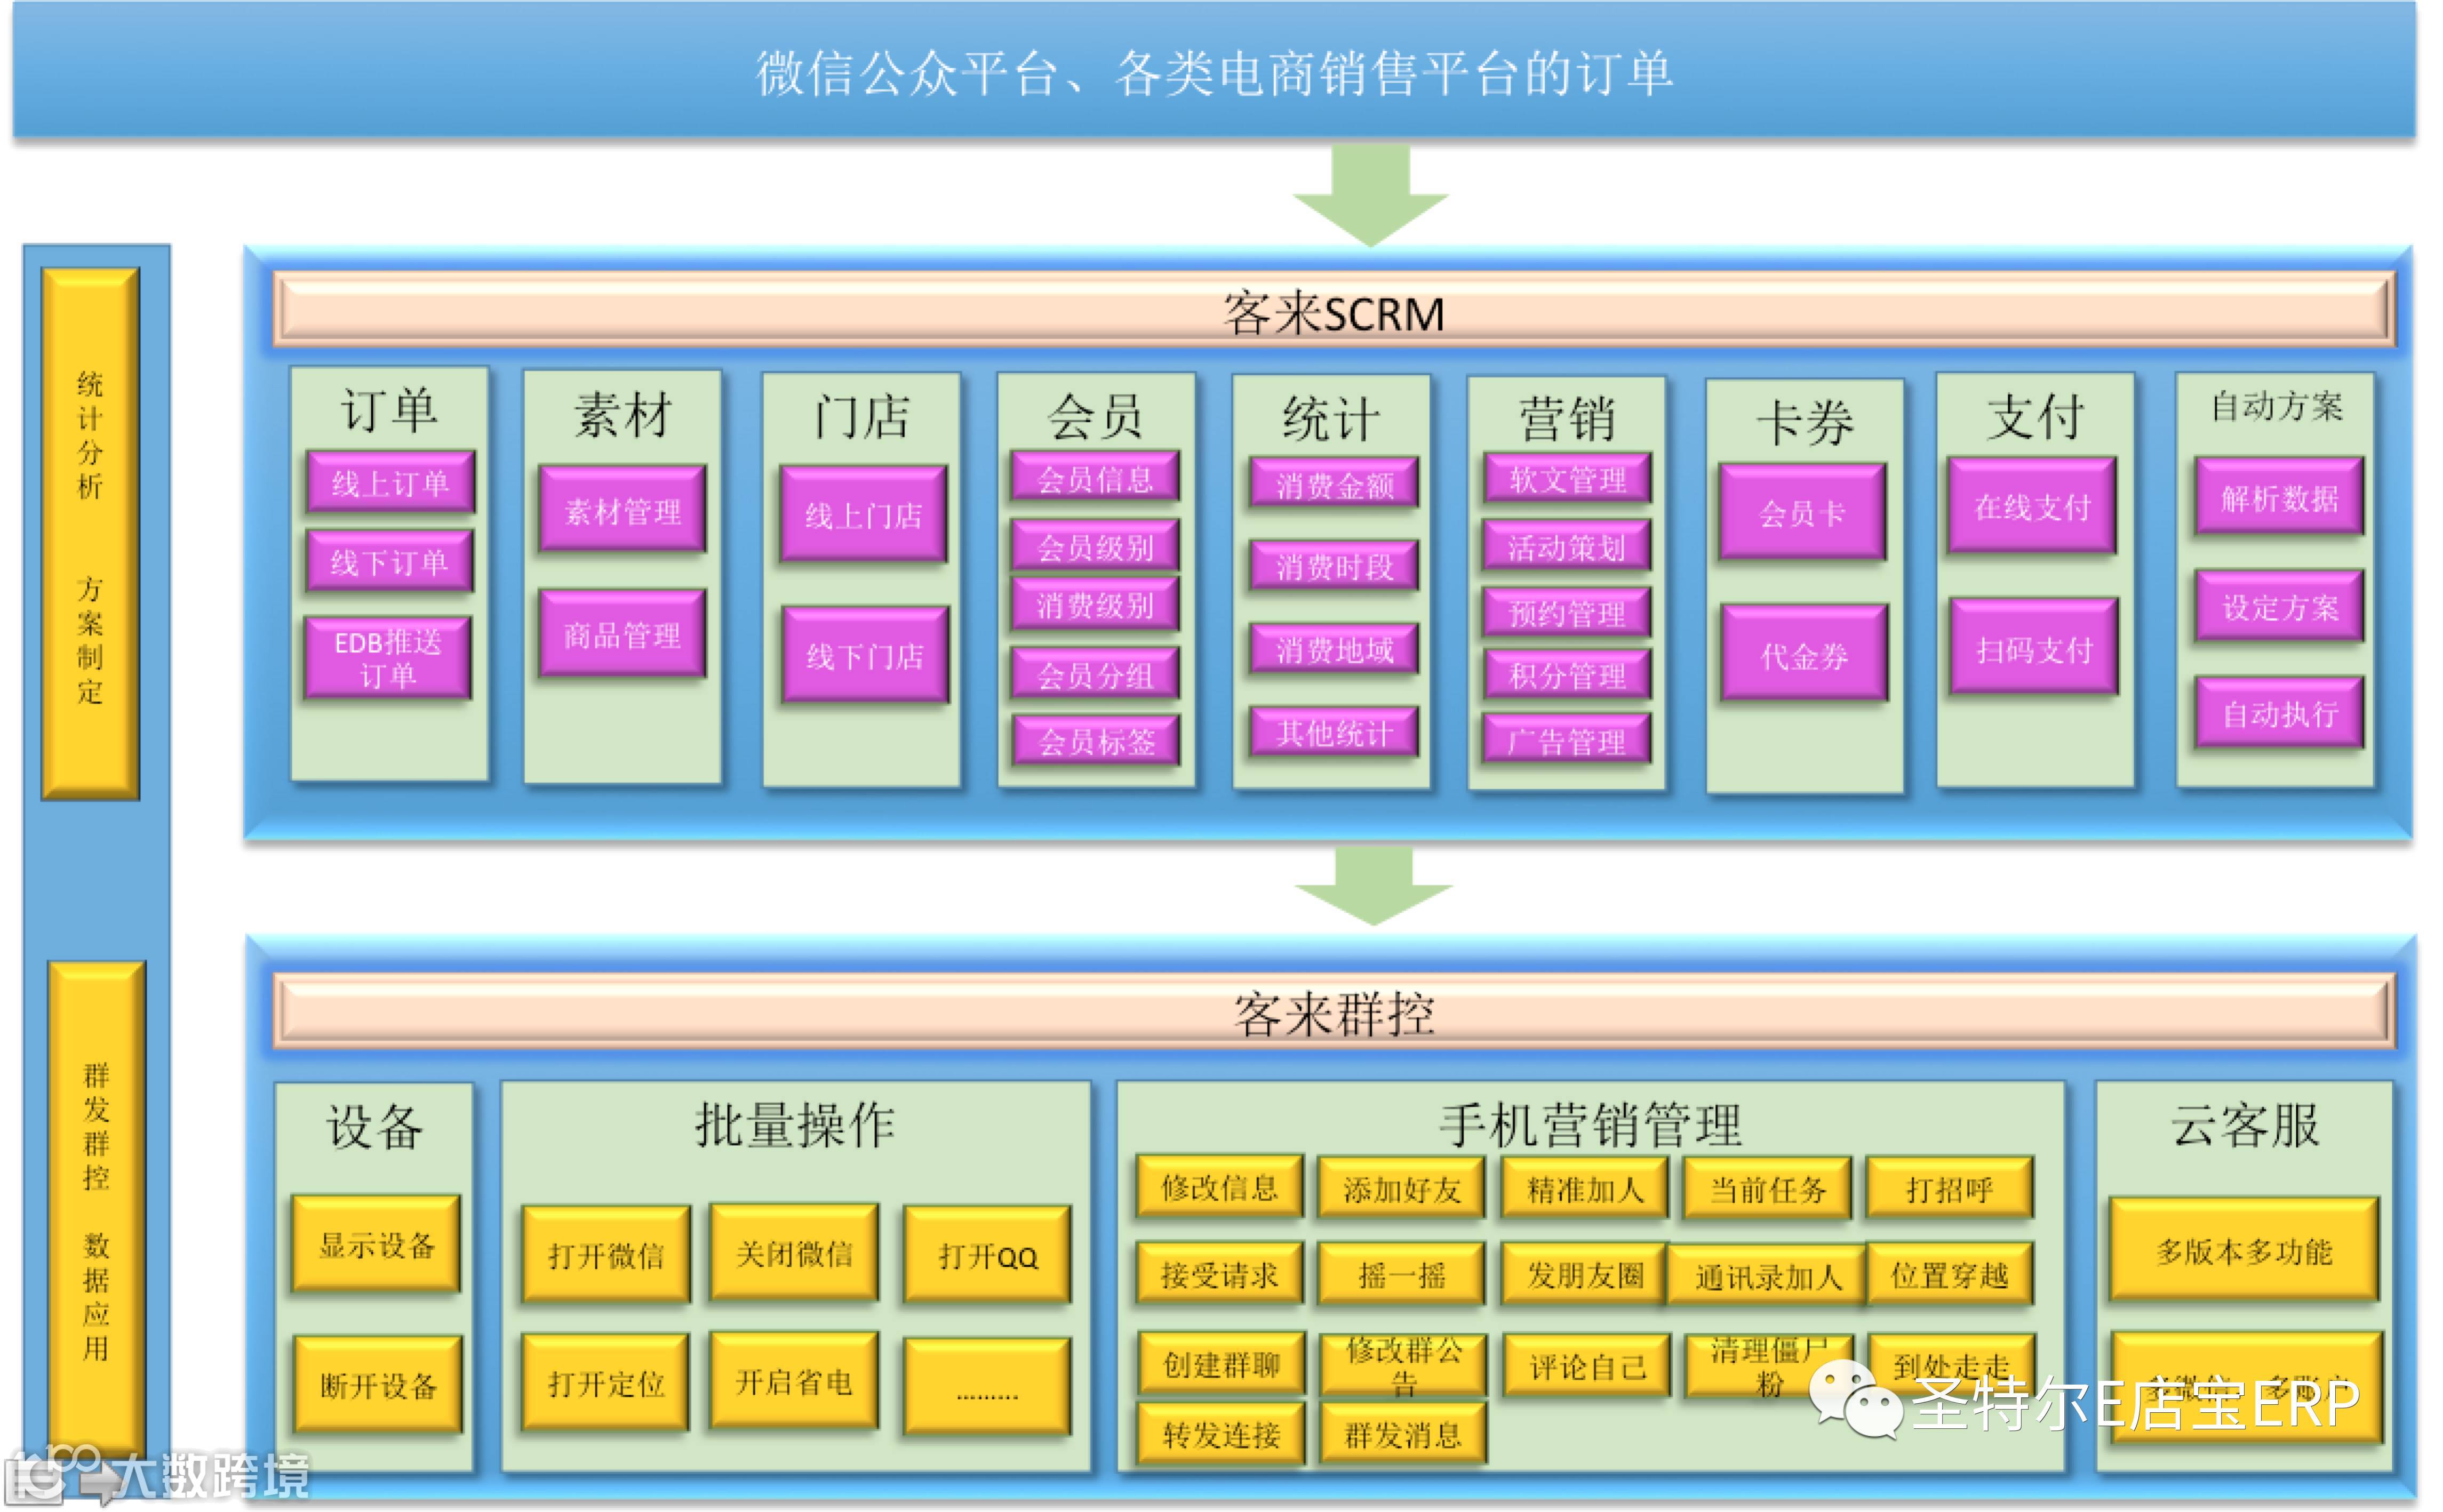The width and height of the screenshot is (2443, 1512).
Task: Click the 打开微信 button
Action: 606,1255
